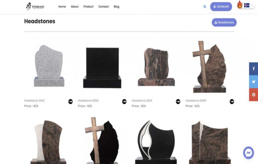The height and width of the screenshot is (164, 258).
Task: Go to the Home menu item
Action: click(x=62, y=7)
